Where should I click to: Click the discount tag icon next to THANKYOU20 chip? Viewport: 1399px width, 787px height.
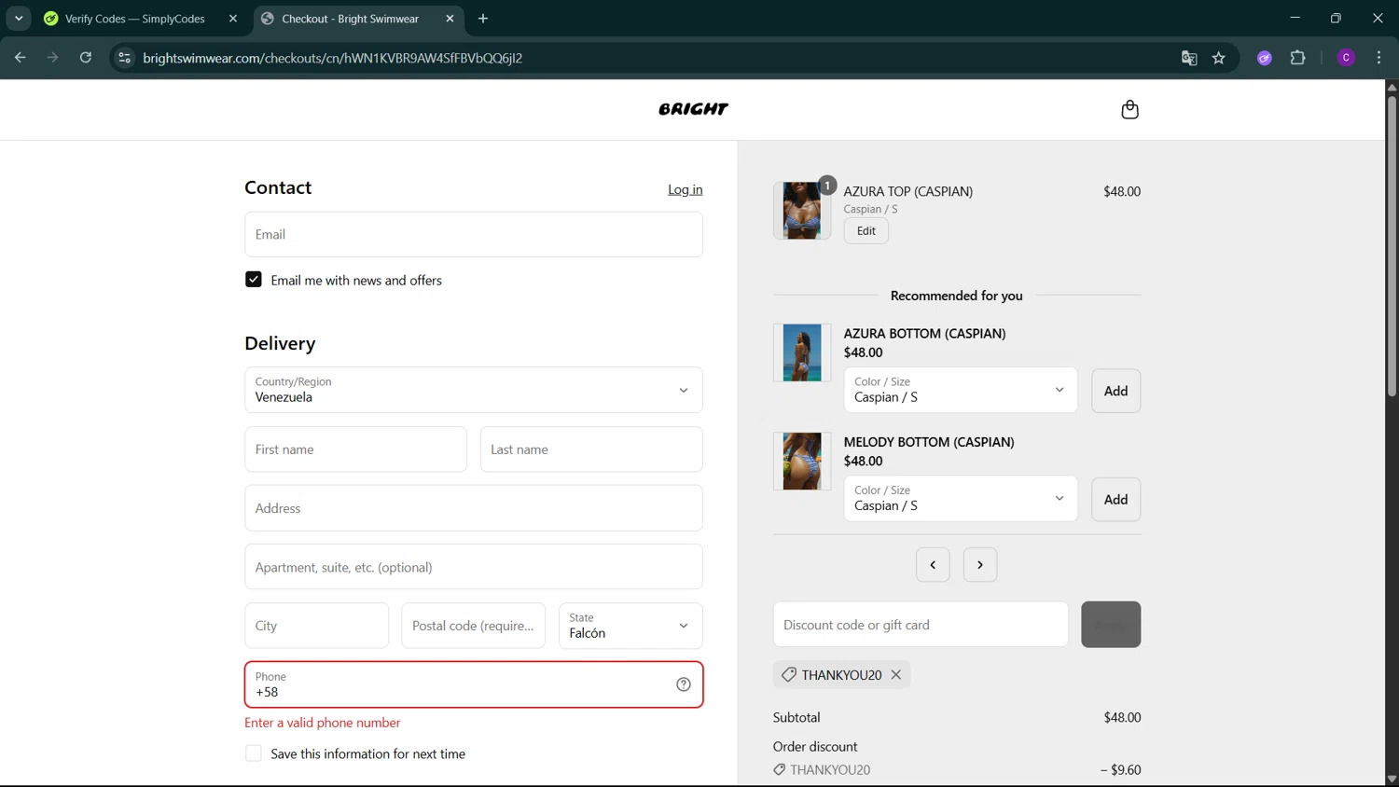point(789,674)
